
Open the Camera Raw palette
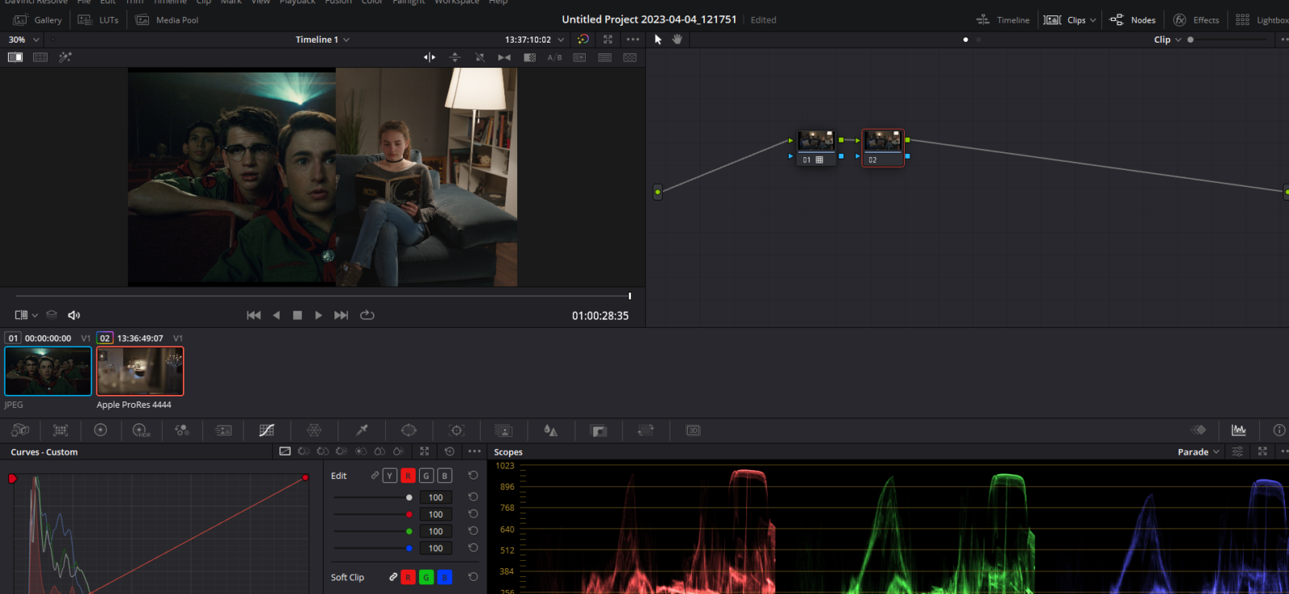(20, 430)
